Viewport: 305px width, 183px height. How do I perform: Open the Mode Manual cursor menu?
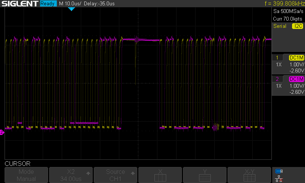click(x=26, y=175)
